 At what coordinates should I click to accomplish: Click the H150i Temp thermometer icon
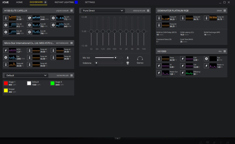[6, 18]
